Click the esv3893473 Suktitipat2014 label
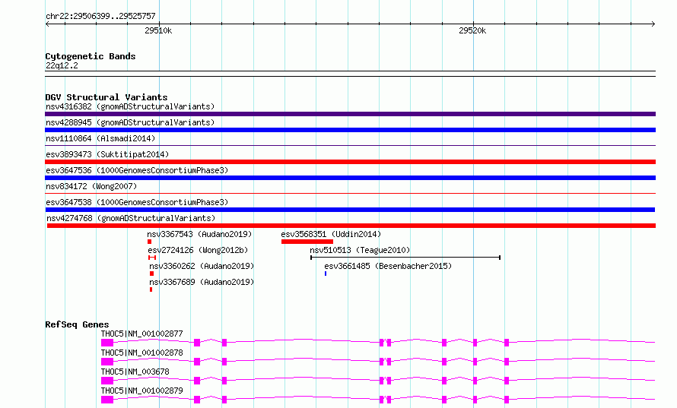 107,154
